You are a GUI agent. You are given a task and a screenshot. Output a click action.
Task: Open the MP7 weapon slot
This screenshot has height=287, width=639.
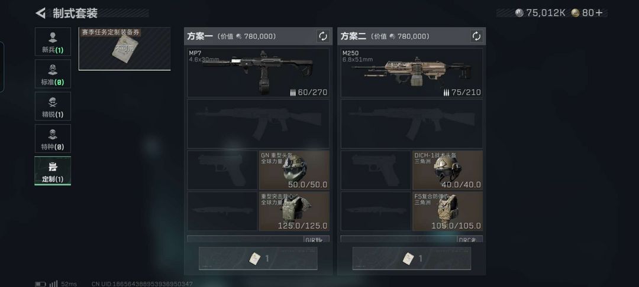pyautogui.click(x=258, y=73)
